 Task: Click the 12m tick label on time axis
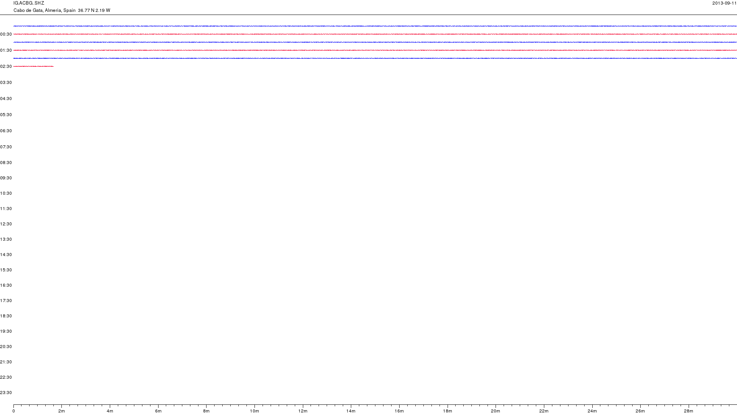tap(303, 411)
